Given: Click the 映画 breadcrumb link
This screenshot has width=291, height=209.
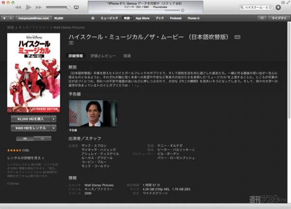Looking at the screenshot, I should 11,28.
